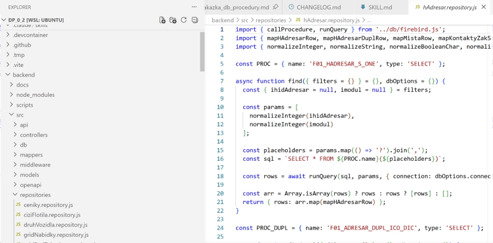Image resolution: width=493 pixels, height=243 pixels.
Task: Refresh the Explorer file tree
Action: [184, 20]
